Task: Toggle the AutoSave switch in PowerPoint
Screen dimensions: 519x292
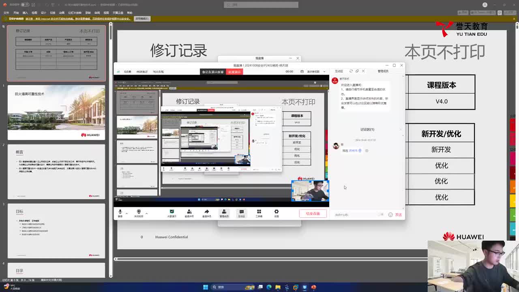Action: (x=25, y=5)
